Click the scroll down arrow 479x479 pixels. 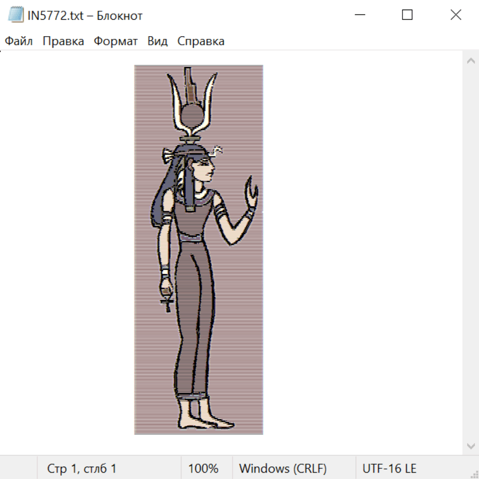tap(470, 445)
